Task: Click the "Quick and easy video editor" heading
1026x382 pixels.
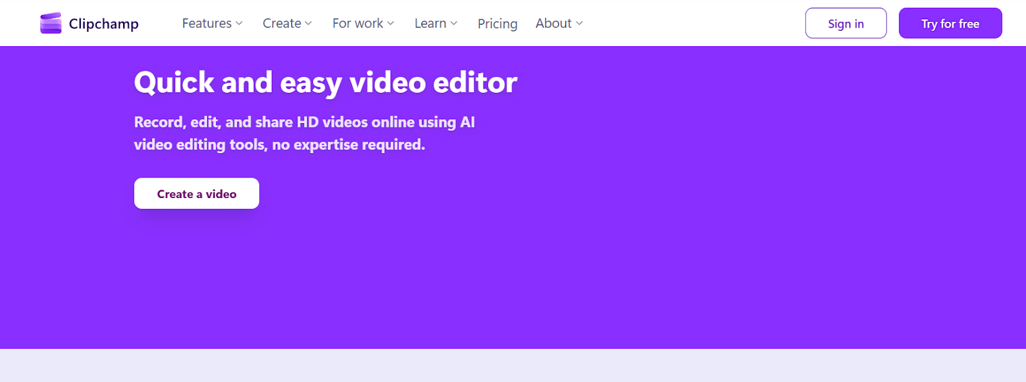Action: tap(325, 83)
